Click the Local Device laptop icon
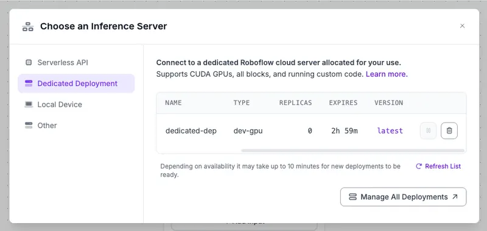487x231 pixels. tap(29, 104)
